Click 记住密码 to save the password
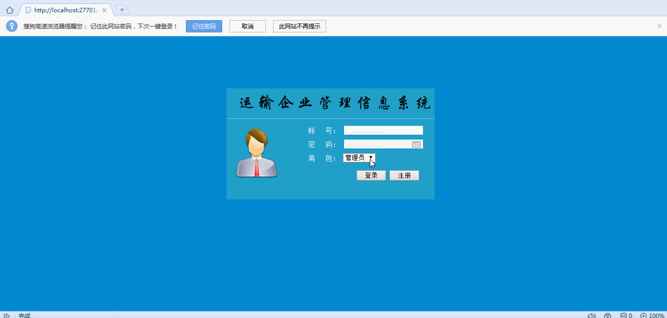Viewport: 667px width, 318px height. click(x=204, y=26)
